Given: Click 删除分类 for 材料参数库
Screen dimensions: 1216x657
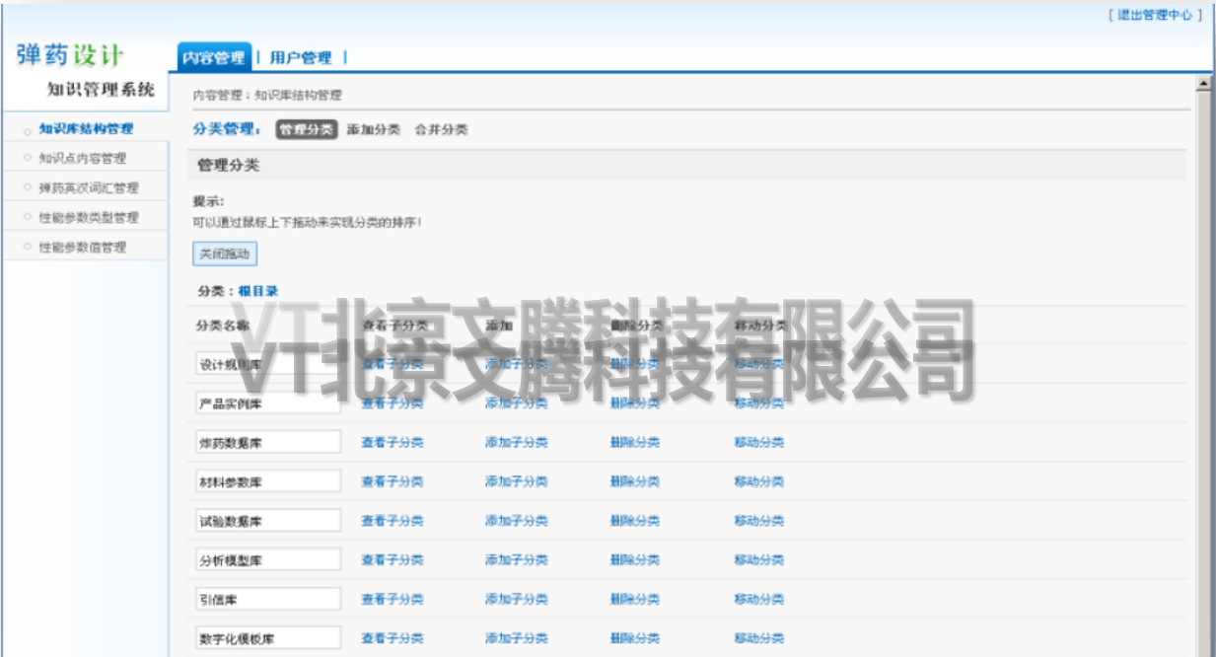Looking at the screenshot, I should pyautogui.click(x=635, y=482).
